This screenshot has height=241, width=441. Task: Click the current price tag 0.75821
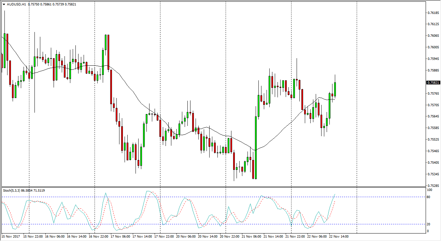pos(433,82)
